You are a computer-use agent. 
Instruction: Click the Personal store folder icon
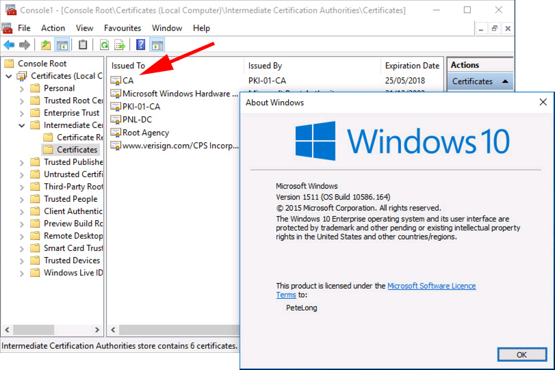(x=35, y=88)
